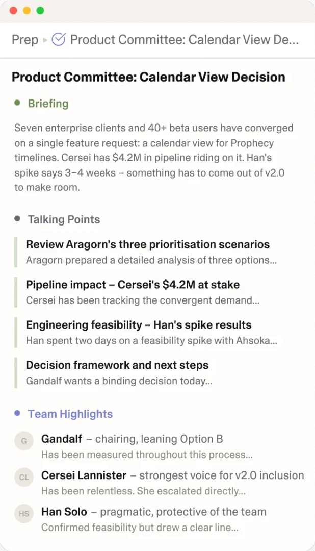Screen dimensions: 315x551
Task: Open the Product Committee breadcrumb title
Action: (x=184, y=40)
